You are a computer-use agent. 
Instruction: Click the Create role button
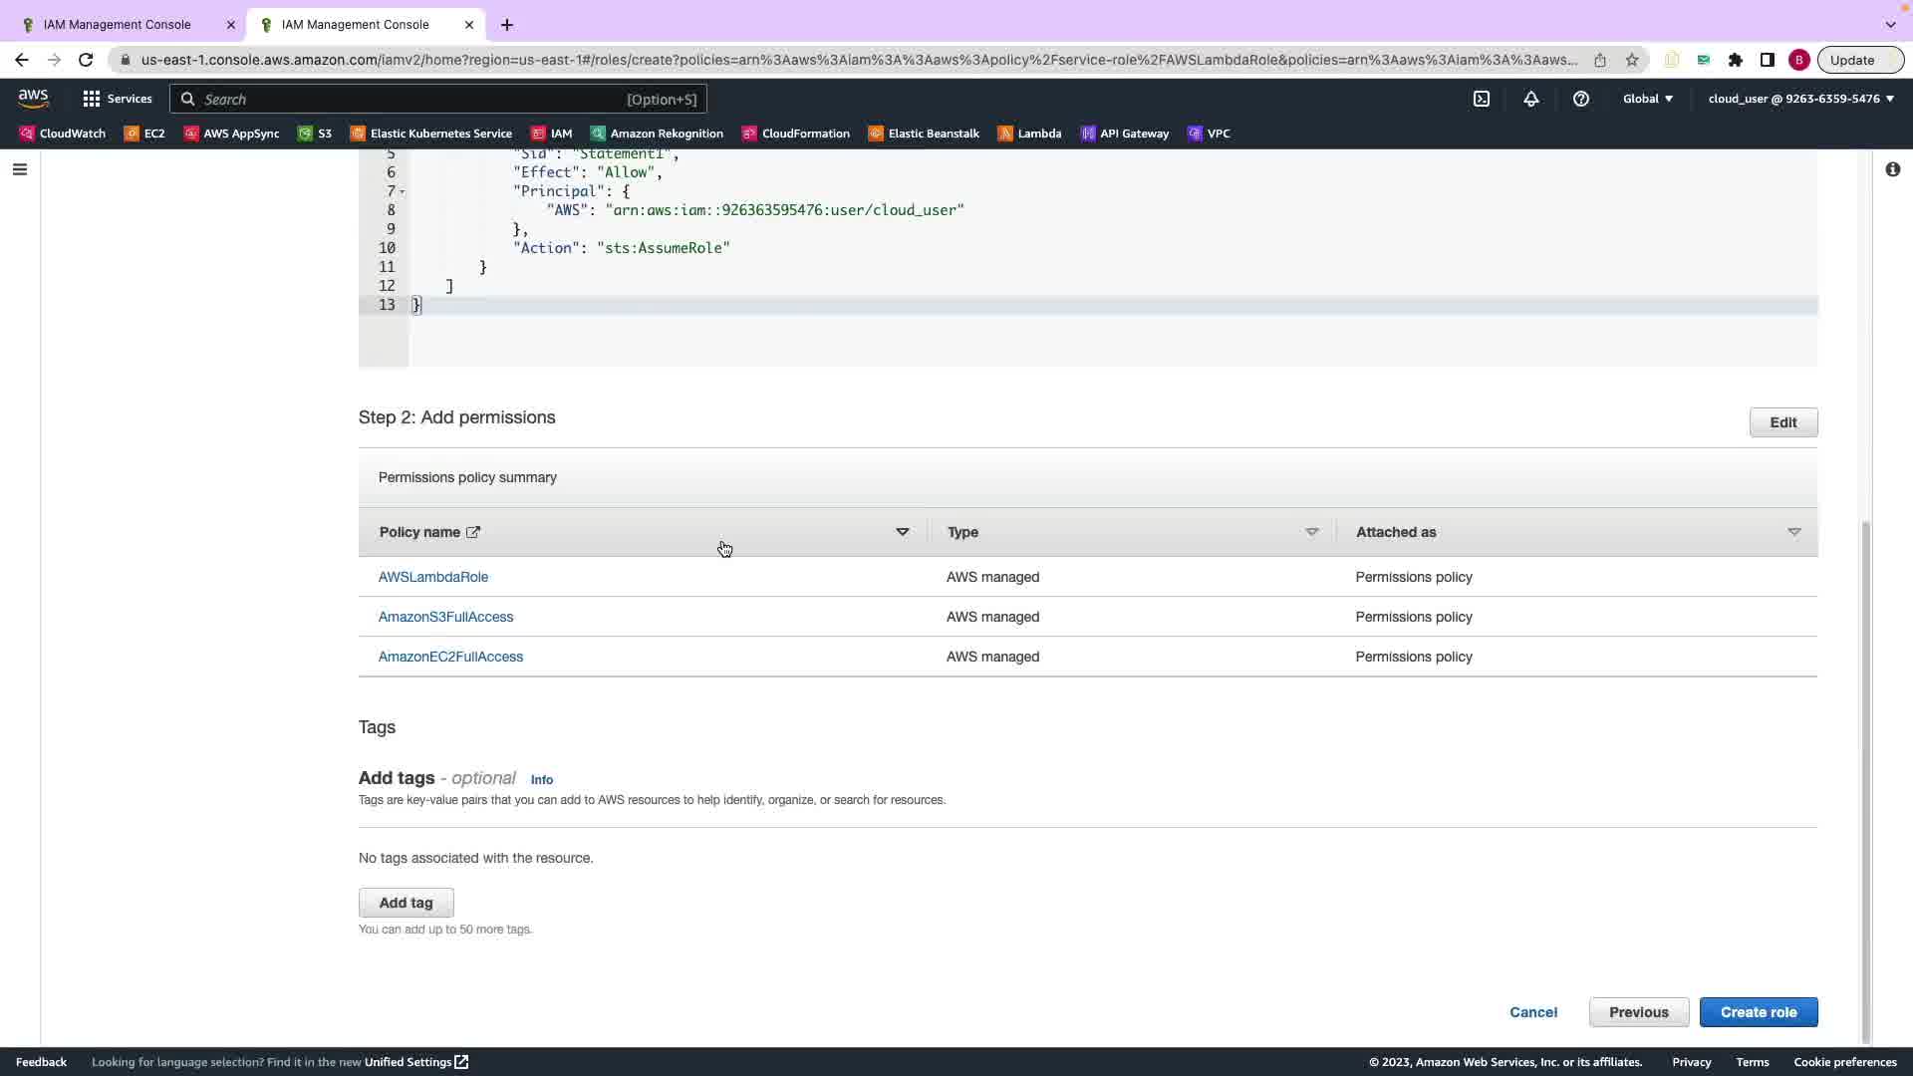[x=1758, y=1012]
